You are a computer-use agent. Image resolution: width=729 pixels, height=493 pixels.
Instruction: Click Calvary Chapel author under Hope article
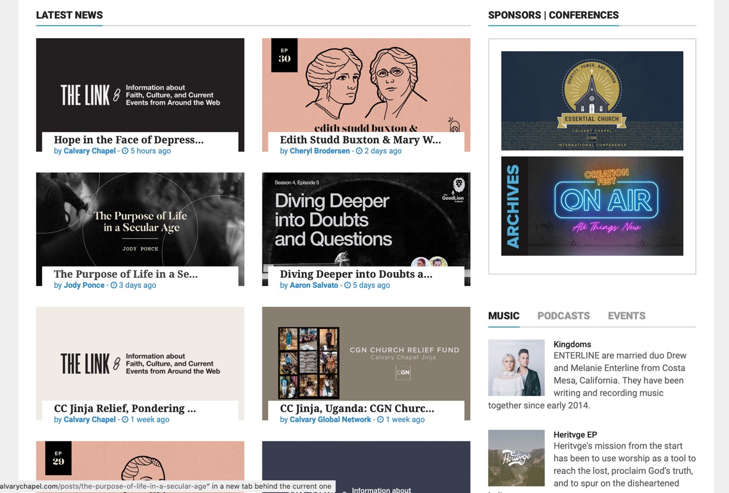click(x=90, y=151)
